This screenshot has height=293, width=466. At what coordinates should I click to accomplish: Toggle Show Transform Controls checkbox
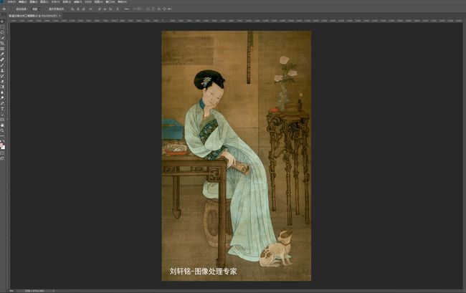tap(46, 9)
